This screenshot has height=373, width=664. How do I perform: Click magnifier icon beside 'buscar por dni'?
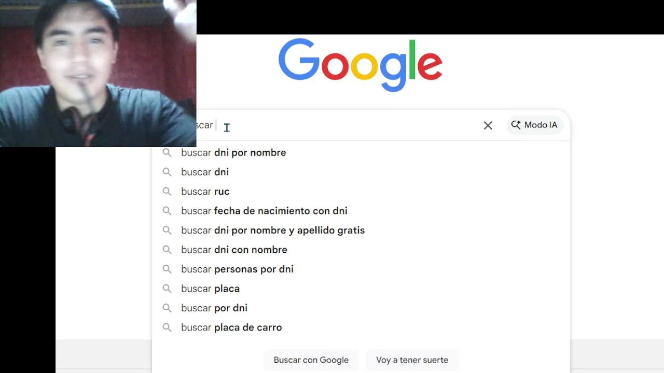[x=167, y=308]
